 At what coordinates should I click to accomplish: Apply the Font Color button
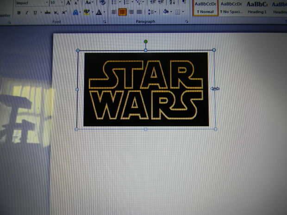99,12
